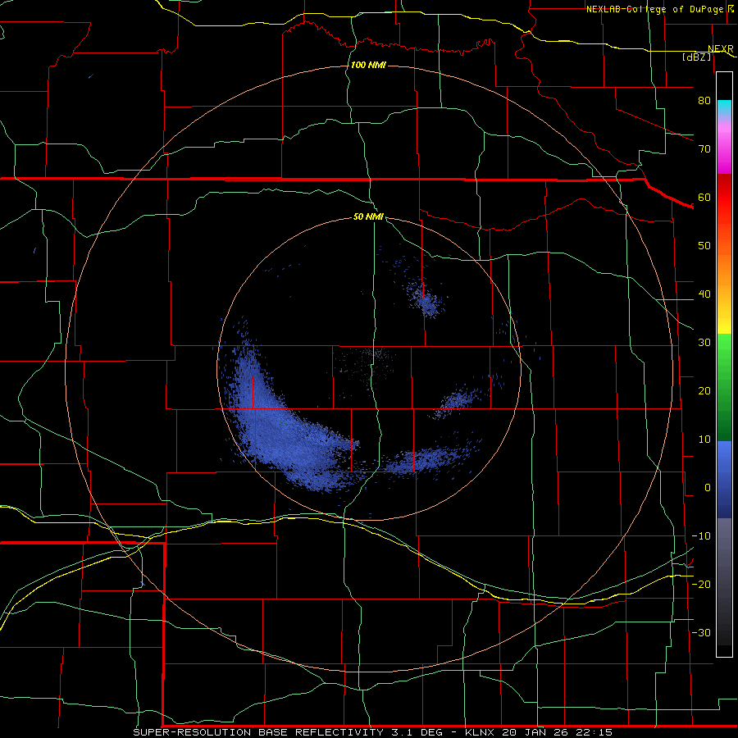Click the blue band of the color scale
The height and width of the screenshot is (738, 738).
pyautogui.click(x=724, y=480)
